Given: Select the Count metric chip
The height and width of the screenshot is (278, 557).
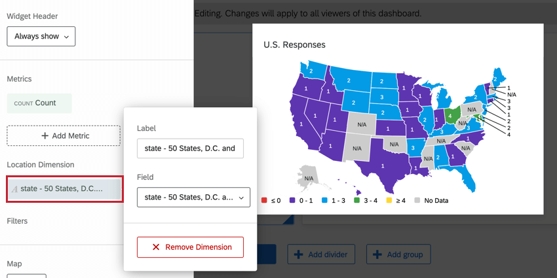Looking at the screenshot, I should tap(39, 103).
